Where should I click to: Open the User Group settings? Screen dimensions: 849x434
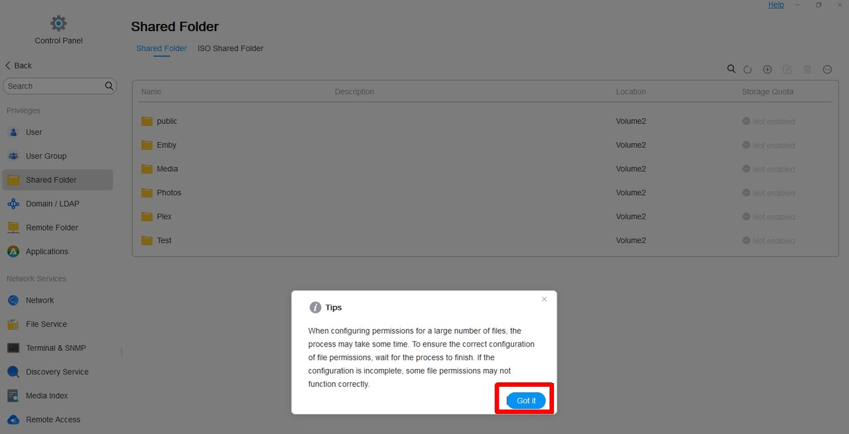[58, 156]
